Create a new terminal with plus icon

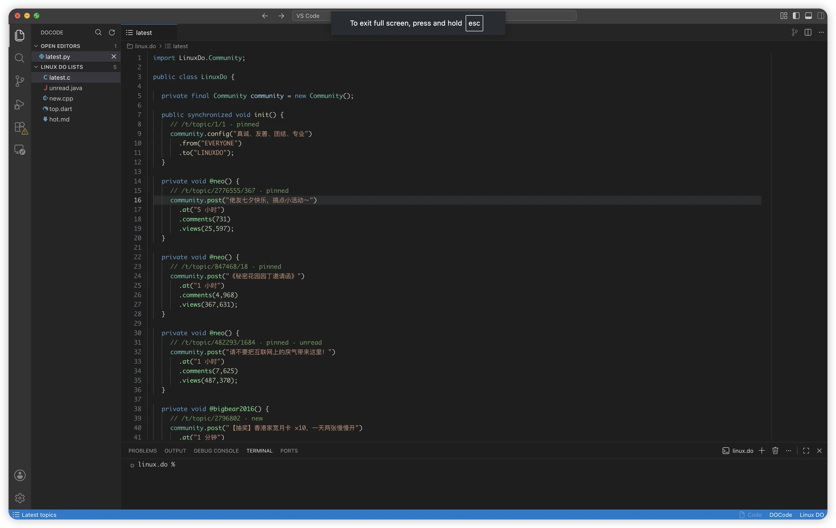pyautogui.click(x=762, y=451)
